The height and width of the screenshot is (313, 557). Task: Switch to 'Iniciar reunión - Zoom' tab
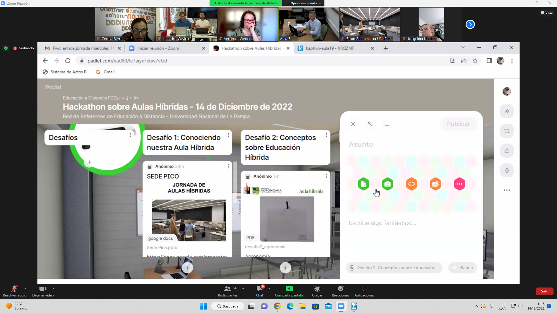point(167,48)
